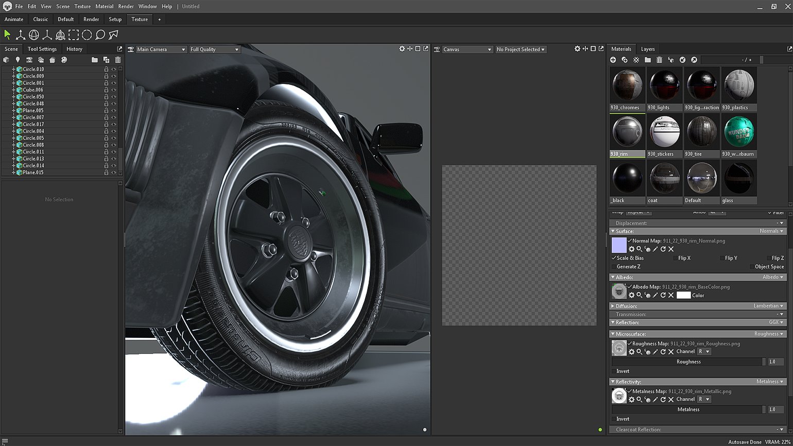Click the add light bulb icon

pyautogui.click(x=18, y=60)
